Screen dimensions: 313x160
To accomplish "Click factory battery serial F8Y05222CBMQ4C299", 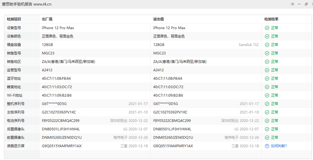I will click(61, 121).
